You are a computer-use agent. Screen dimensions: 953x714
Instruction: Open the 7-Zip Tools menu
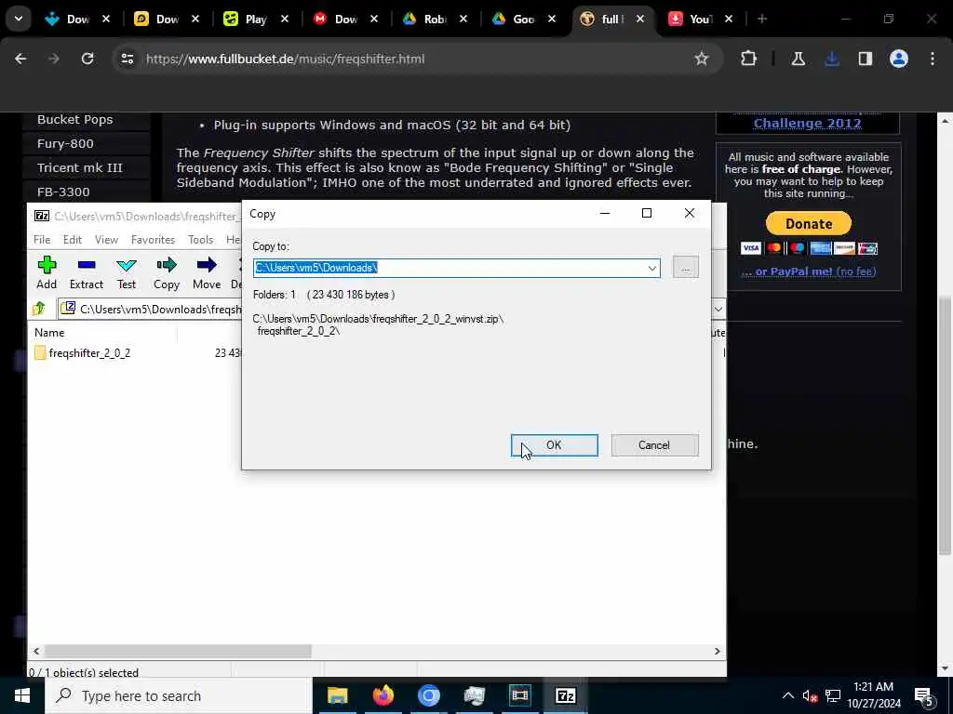201,240
